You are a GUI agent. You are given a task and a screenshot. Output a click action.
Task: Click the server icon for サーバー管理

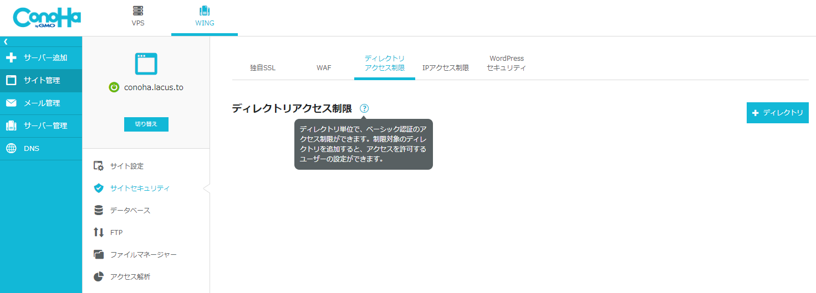11,125
